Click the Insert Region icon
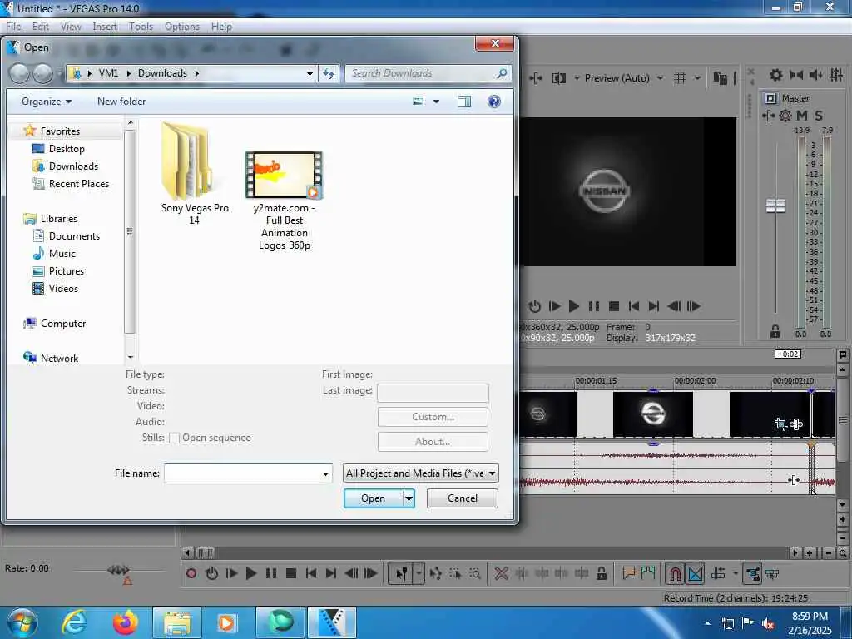 (x=648, y=572)
